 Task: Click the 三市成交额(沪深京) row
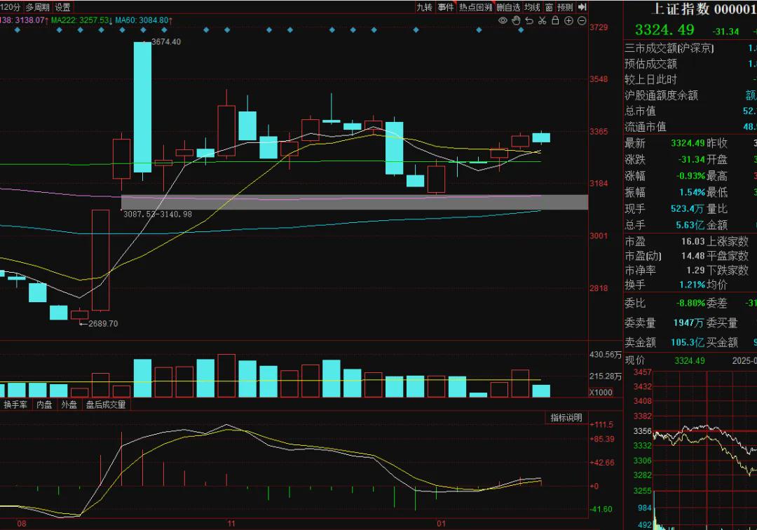(x=690, y=48)
